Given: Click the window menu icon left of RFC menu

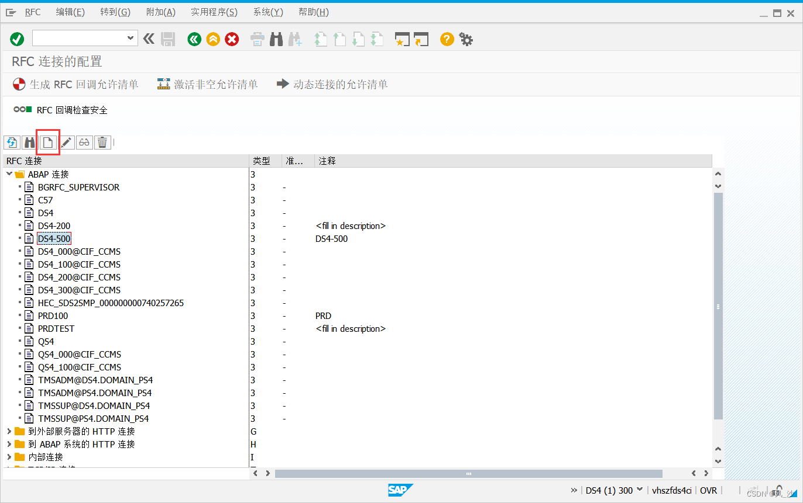Looking at the screenshot, I should 11,12.
